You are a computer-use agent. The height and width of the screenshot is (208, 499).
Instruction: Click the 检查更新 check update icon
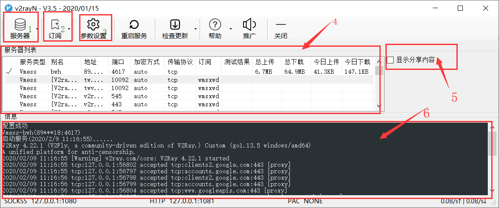point(175,25)
